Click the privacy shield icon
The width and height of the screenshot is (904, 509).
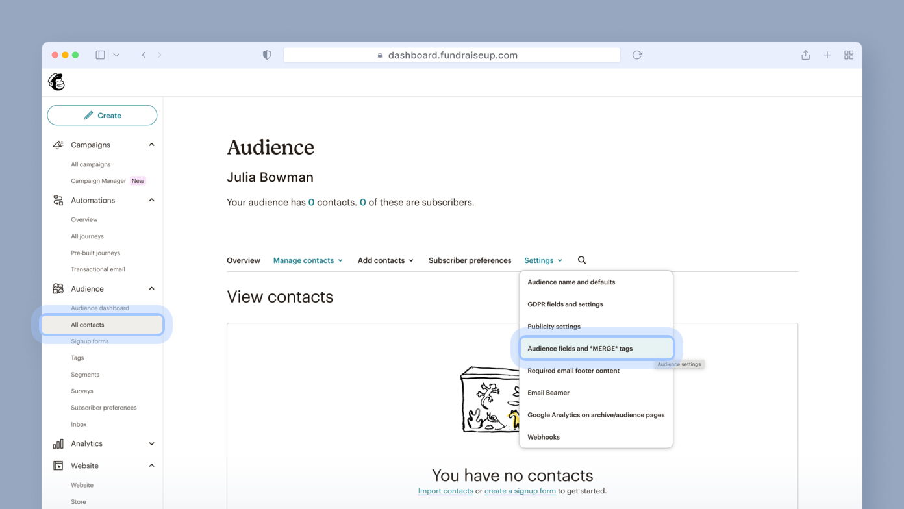point(267,55)
